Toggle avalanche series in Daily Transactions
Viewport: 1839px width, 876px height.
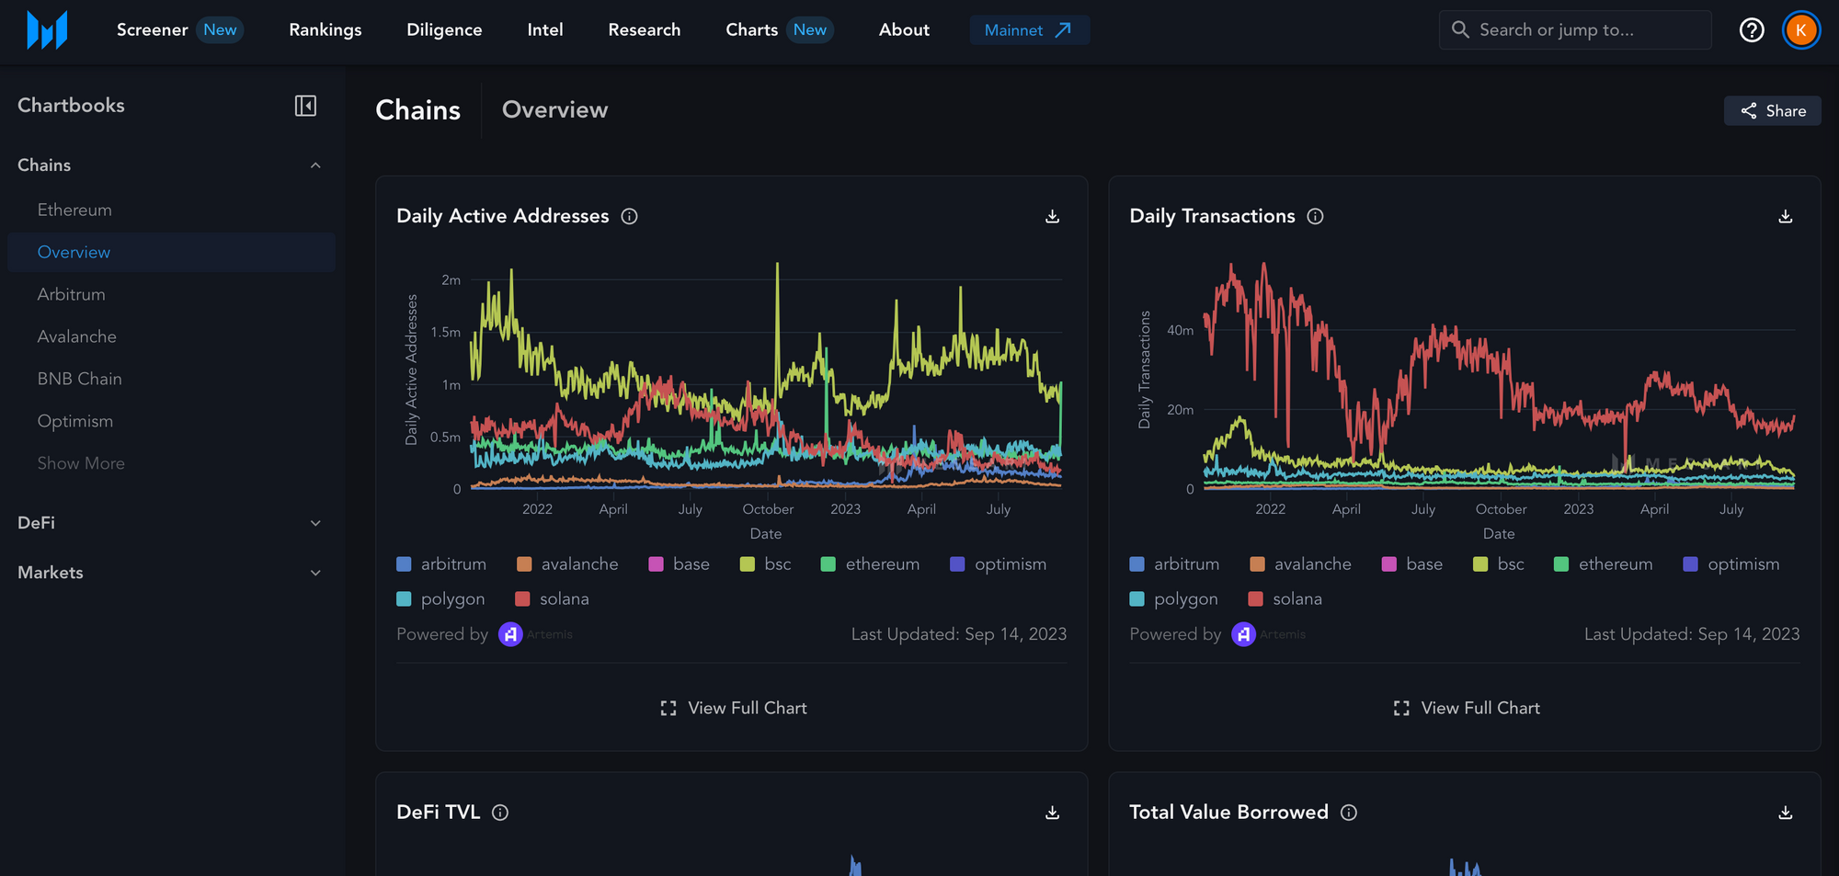pos(1300,564)
